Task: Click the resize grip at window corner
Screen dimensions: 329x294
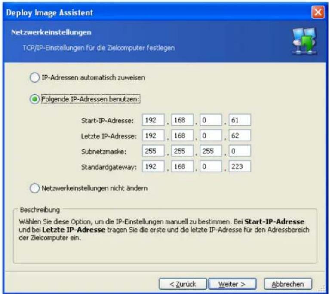Action: [321, 289]
